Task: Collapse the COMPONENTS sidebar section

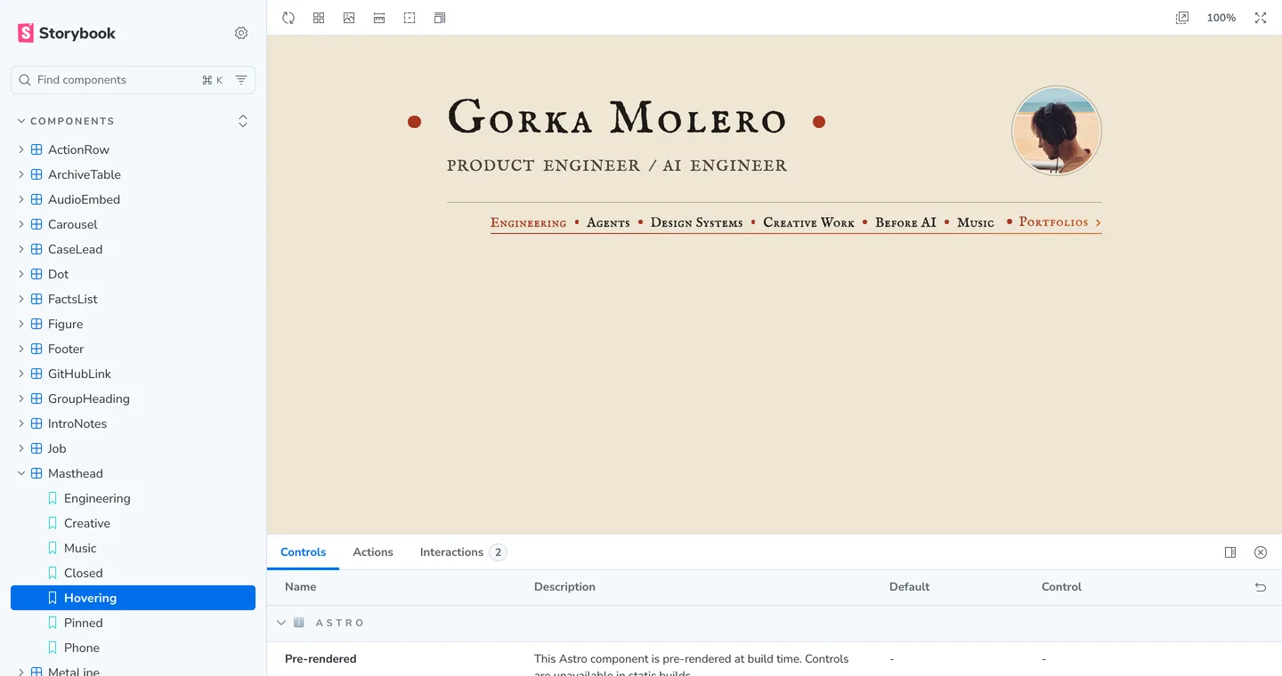Action: (66, 121)
